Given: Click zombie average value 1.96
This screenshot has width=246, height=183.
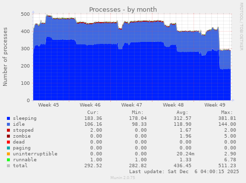Looking at the screenshot, I should [186, 136].
